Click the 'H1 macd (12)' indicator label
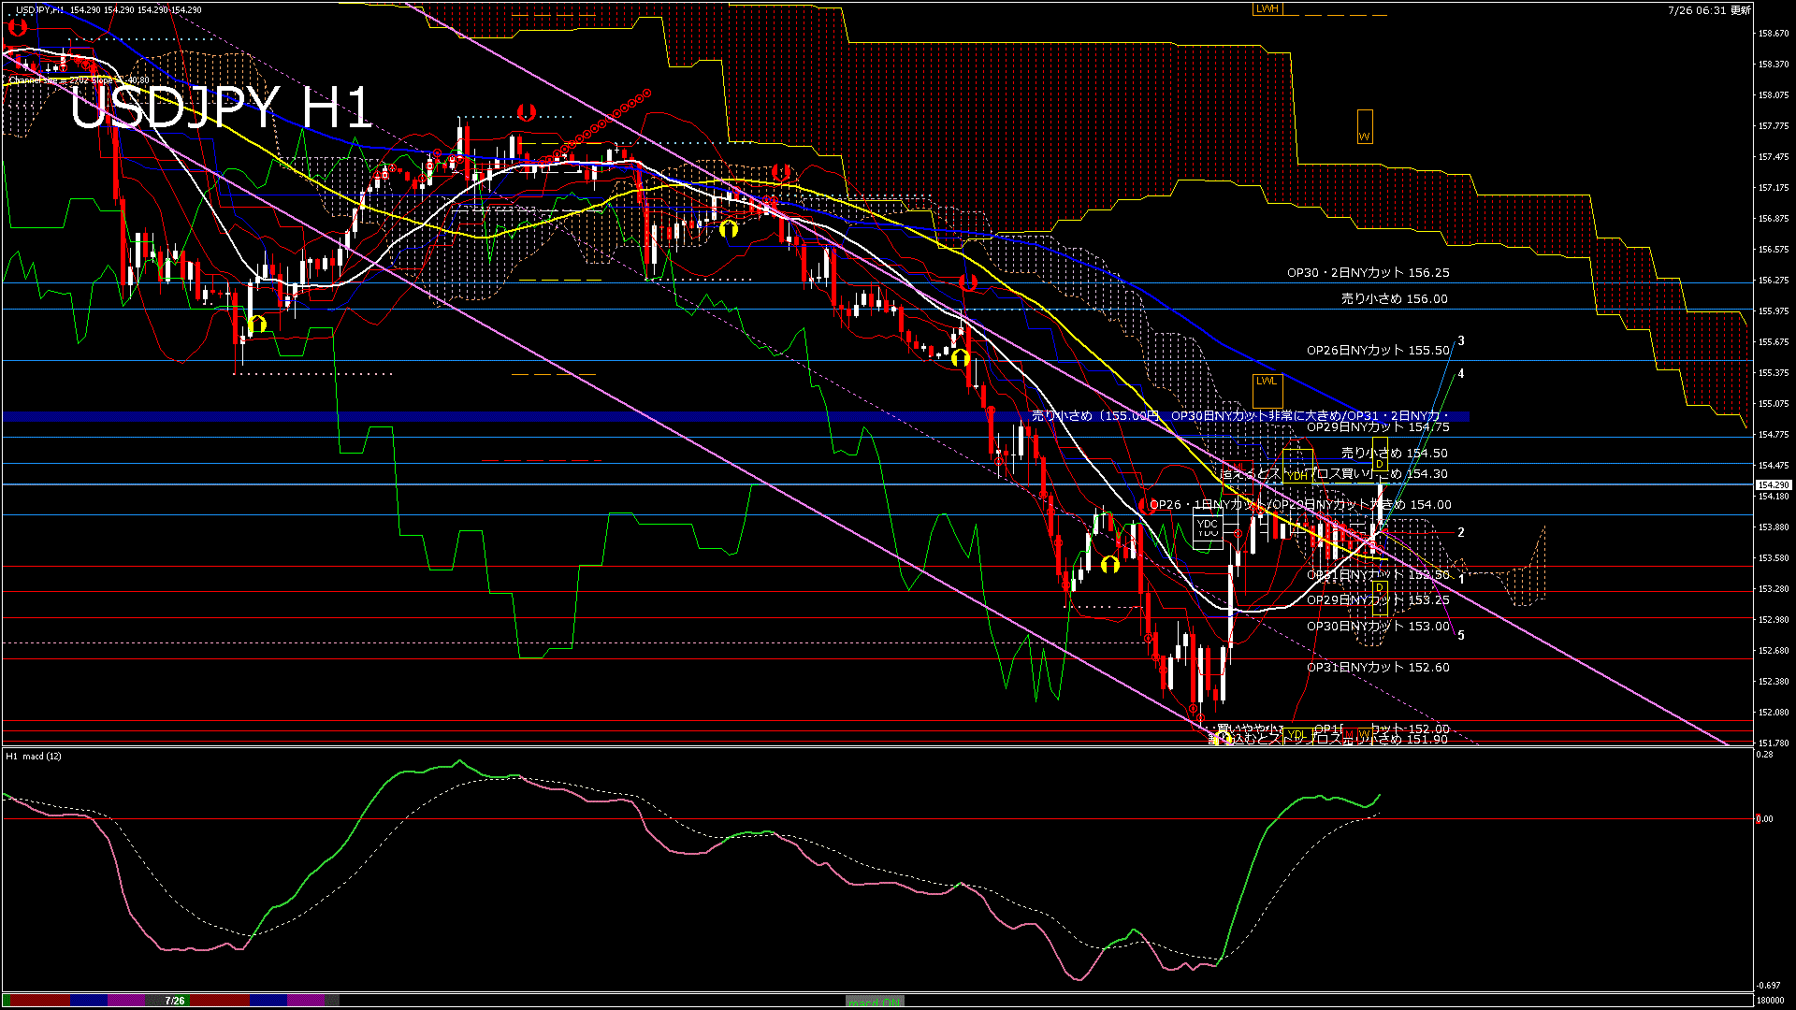The image size is (1796, 1010). [34, 756]
